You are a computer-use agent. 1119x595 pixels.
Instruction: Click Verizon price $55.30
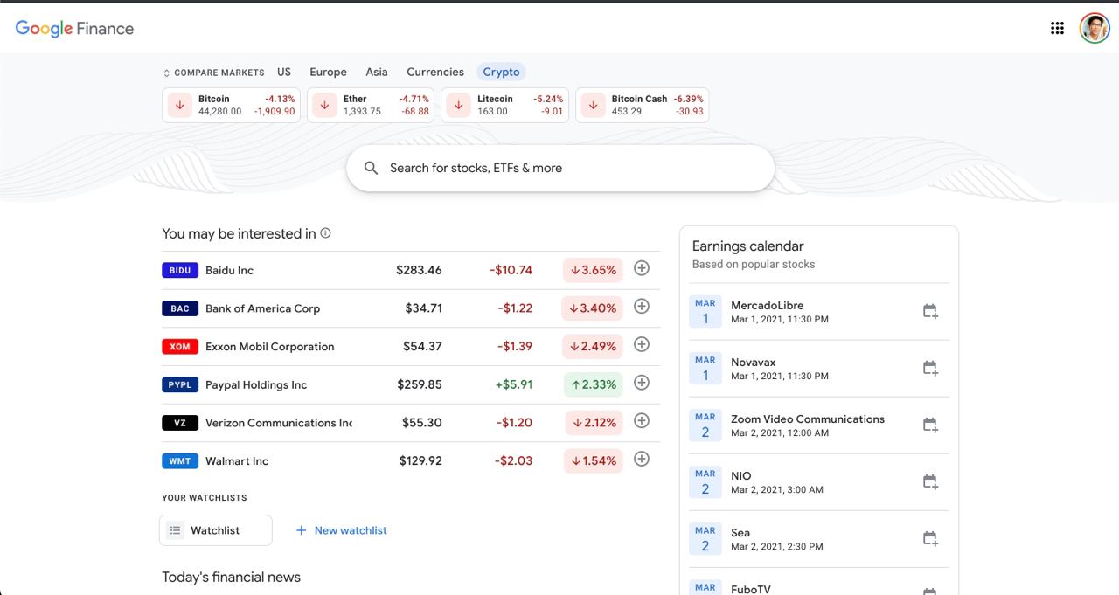(421, 423)
